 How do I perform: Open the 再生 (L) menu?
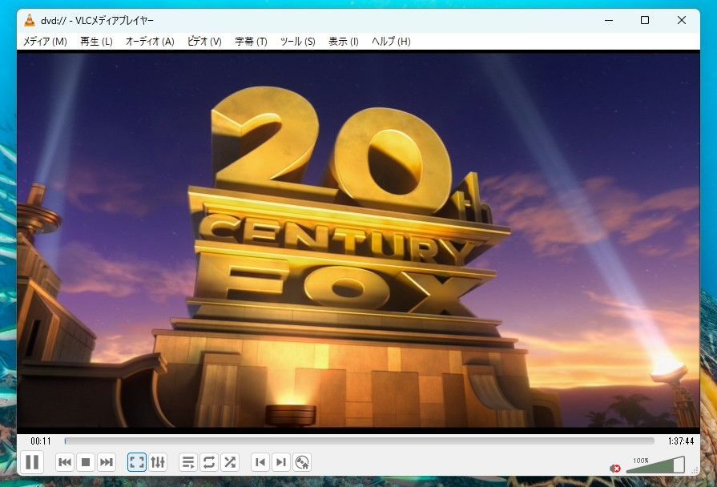(96, 42)
